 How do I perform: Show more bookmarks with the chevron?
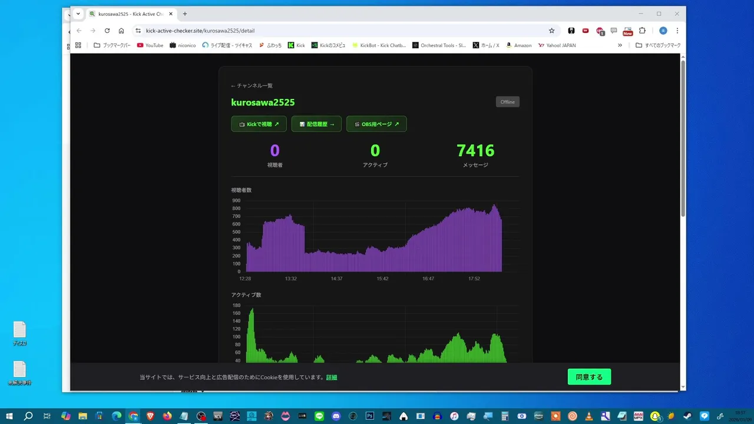620,45
